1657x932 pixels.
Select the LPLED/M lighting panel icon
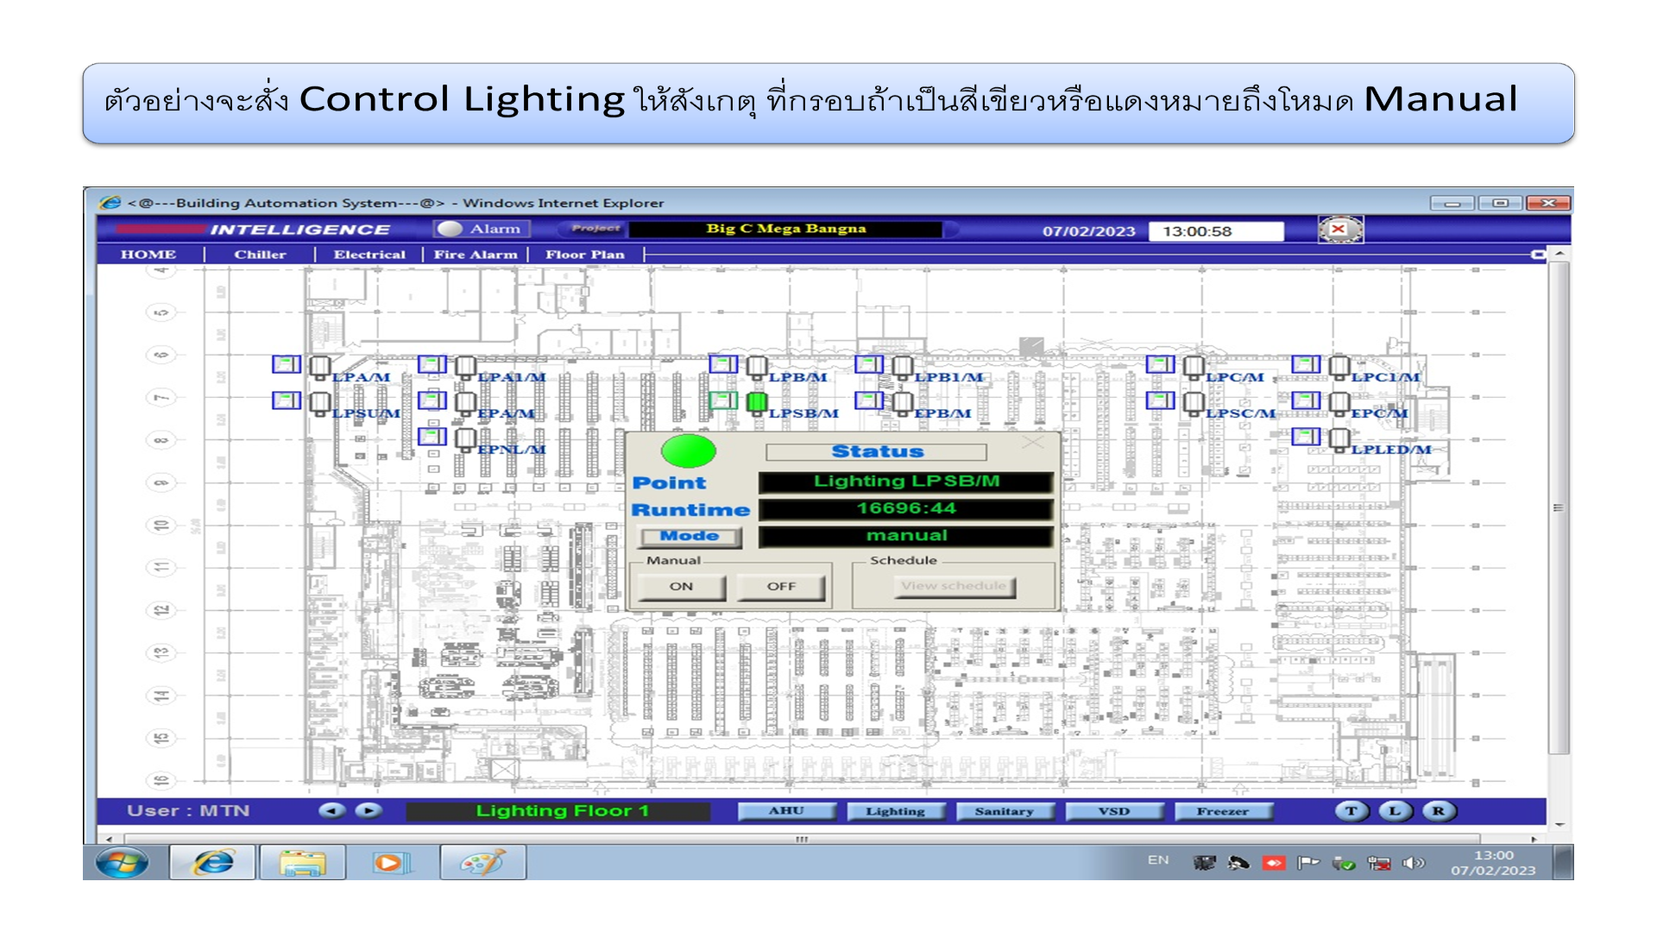1339,440
